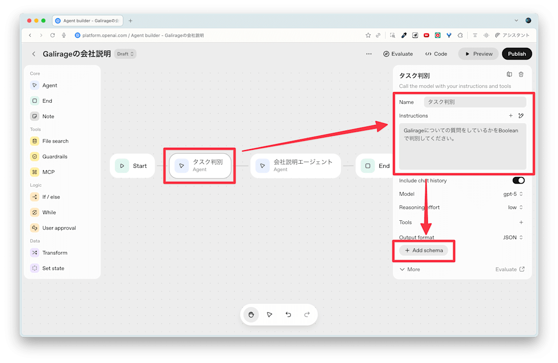Add a User approval node
This screenshot has height=363, width=558.
coord(53,228)
